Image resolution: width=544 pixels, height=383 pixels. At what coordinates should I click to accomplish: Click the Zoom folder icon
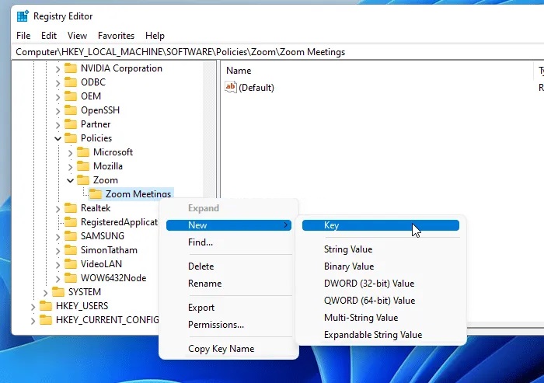[x=83, y=180]
